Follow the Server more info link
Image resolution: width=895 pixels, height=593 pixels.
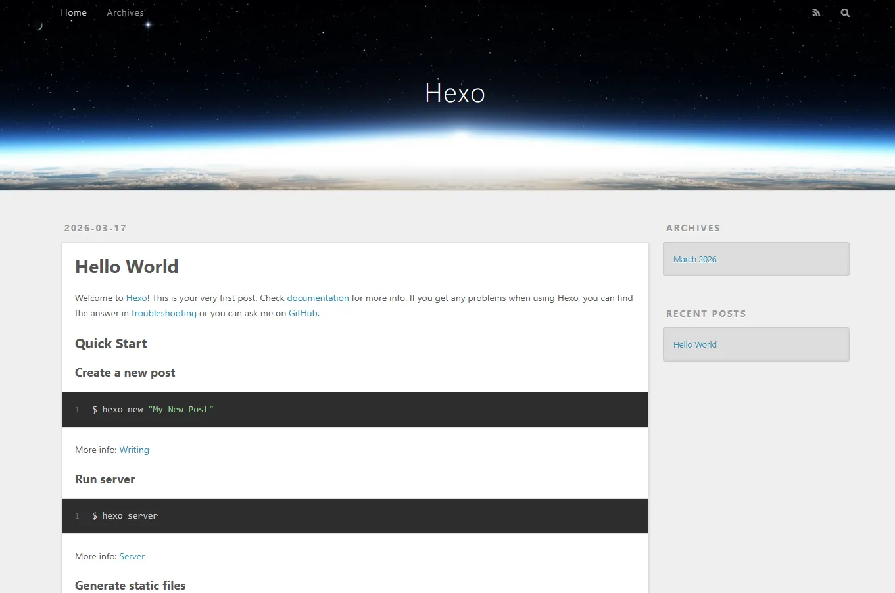pyautogui.click(x=132, y=556)
